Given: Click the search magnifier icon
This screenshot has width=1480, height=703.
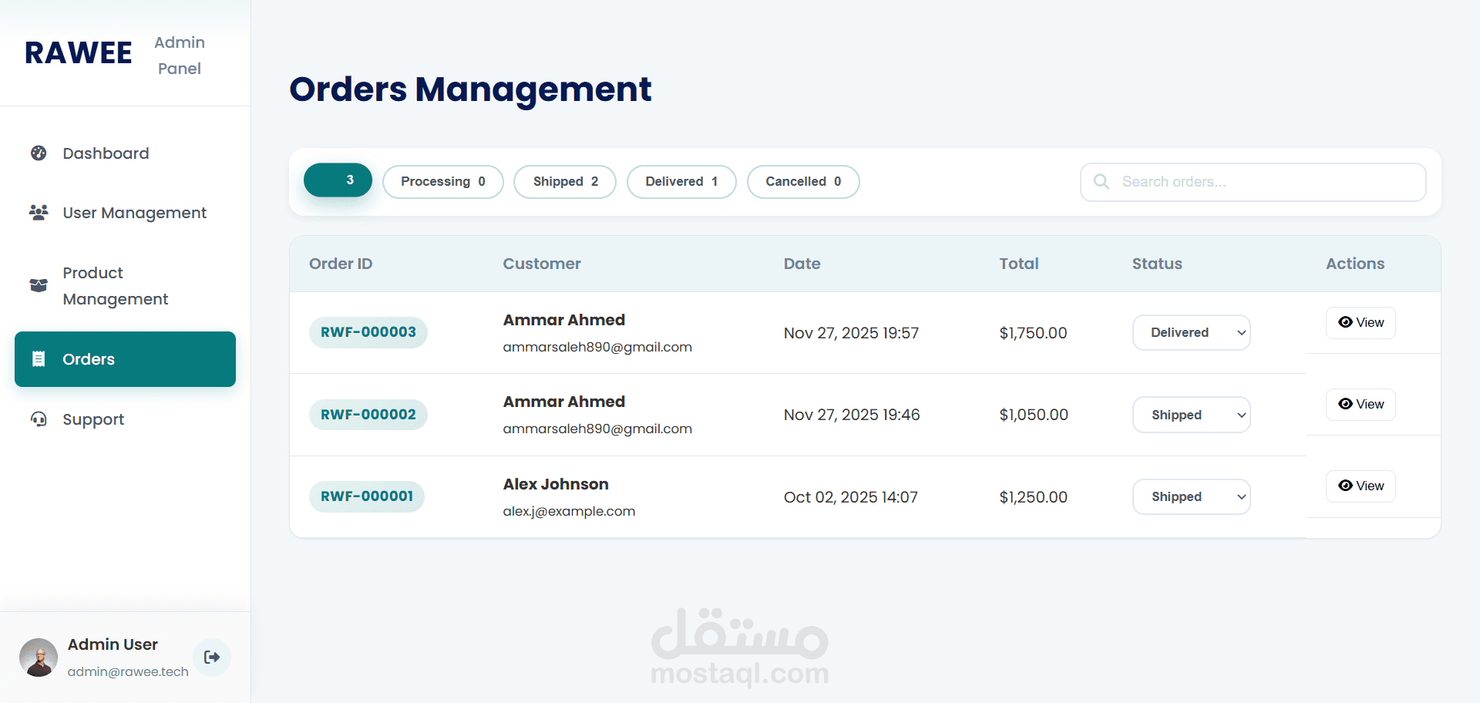Looking at the screenshot, I should click(1102, 181).
